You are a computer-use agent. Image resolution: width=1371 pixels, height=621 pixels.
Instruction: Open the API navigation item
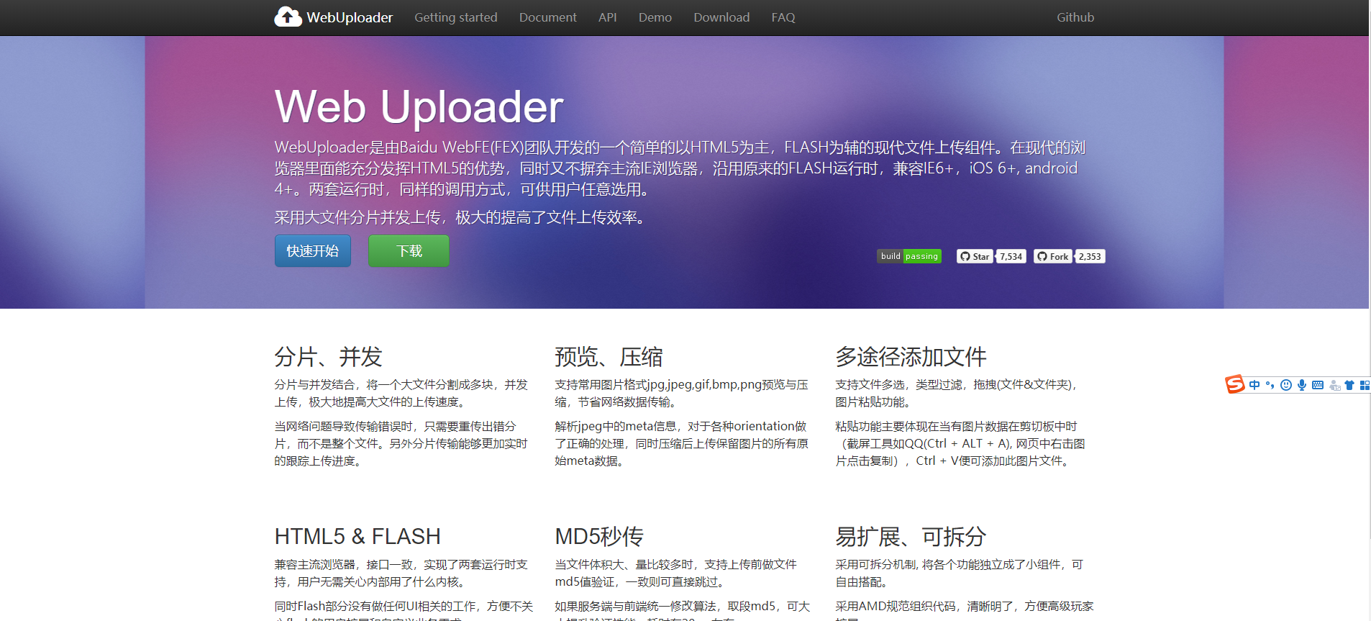(x=607, y=17)
